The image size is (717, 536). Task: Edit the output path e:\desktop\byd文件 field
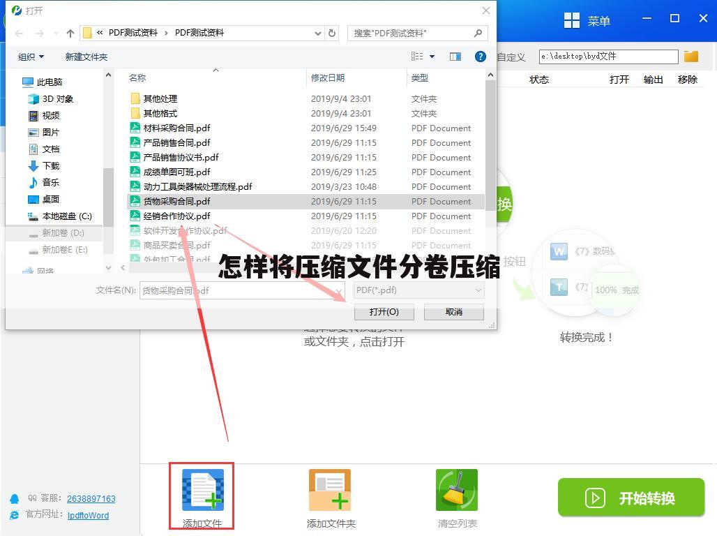pos(608,57)
